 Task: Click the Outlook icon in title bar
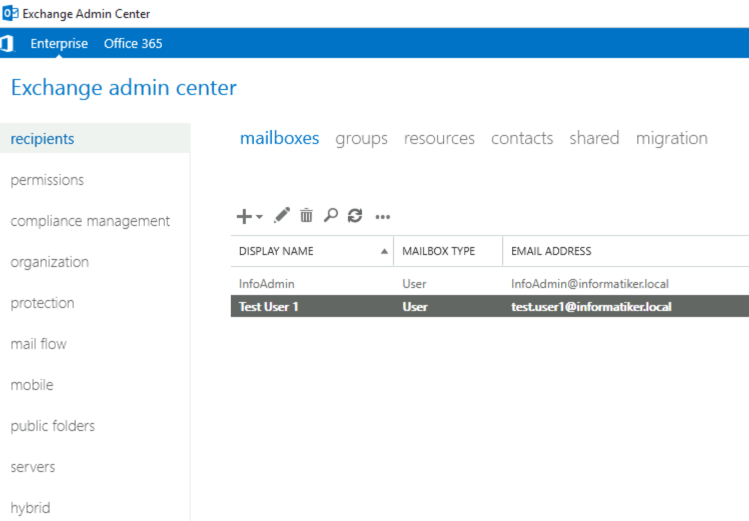point(11,13)
